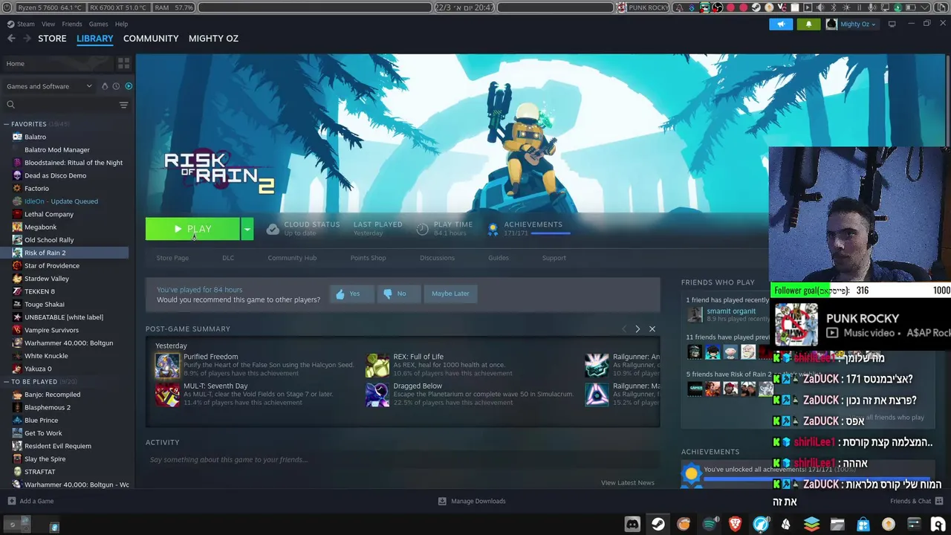This screenshot has width=951, height=535.
Task: Open Discord from the taskbar
Action: (x=632, y=525)
